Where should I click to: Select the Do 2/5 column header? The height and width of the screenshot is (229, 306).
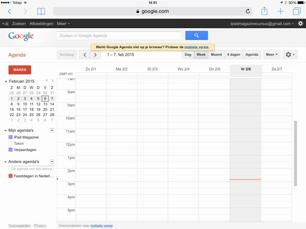point(214,69)
